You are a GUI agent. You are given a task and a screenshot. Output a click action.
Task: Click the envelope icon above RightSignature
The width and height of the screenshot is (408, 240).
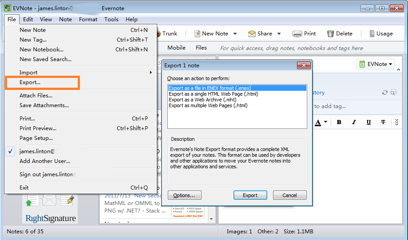point(49,200)
